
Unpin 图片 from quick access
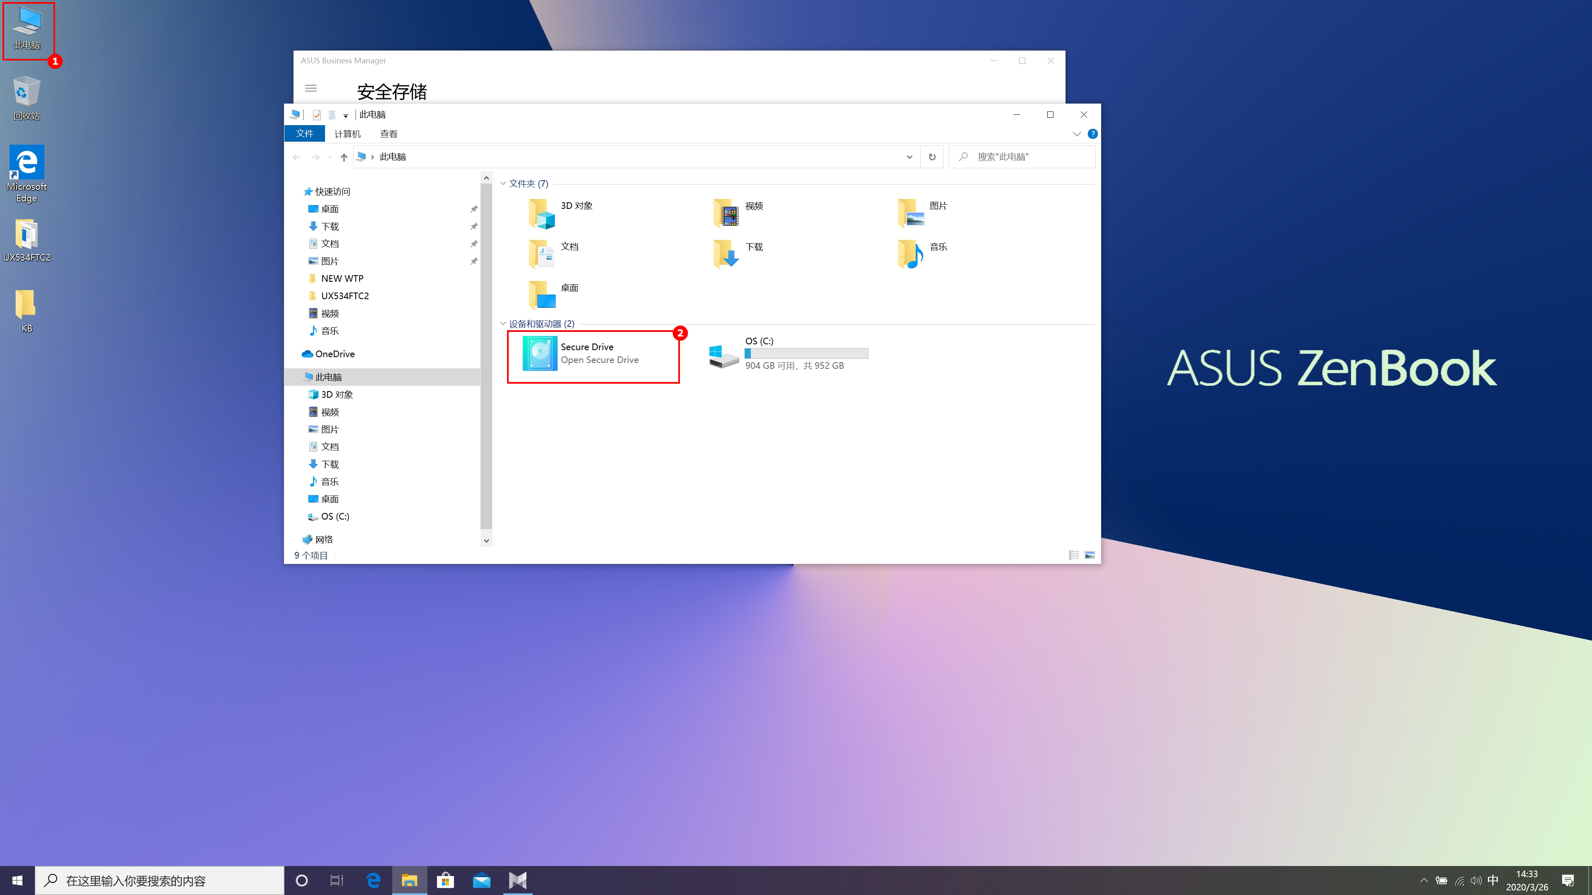[474, 261]
